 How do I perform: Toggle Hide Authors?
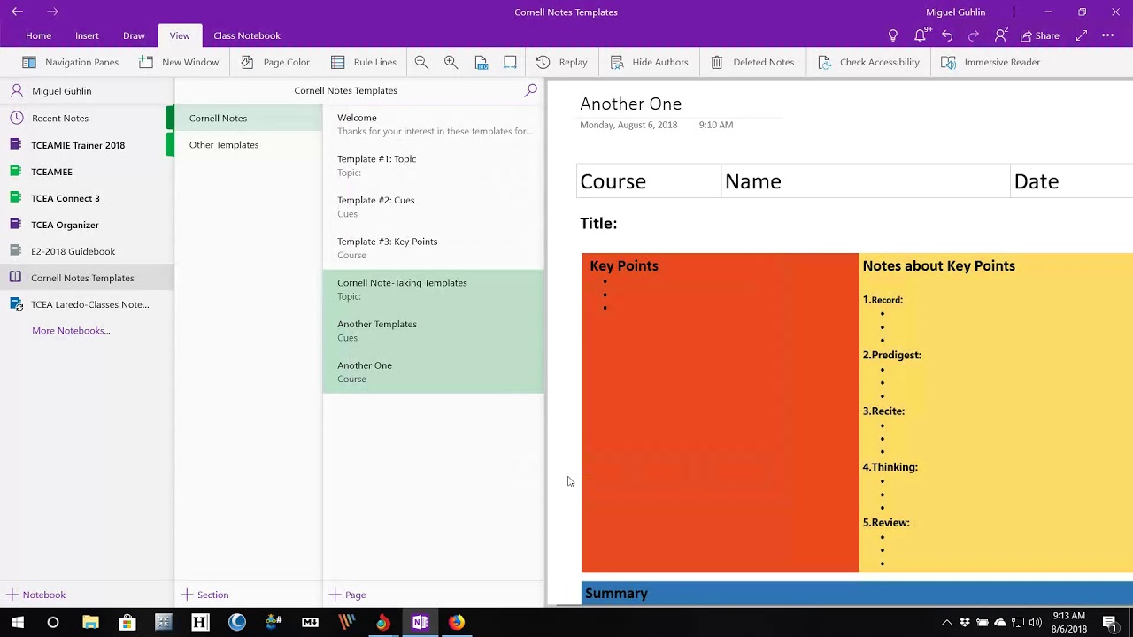pyautogui.click(x=649, y=62)
